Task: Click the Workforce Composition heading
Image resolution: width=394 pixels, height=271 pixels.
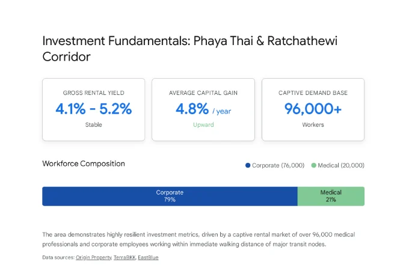Action: pyautogui.click(x=84, y=163)
